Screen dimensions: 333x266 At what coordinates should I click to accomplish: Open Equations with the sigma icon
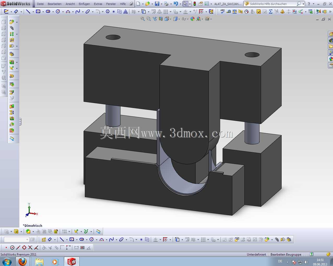[x=271, y=11]
